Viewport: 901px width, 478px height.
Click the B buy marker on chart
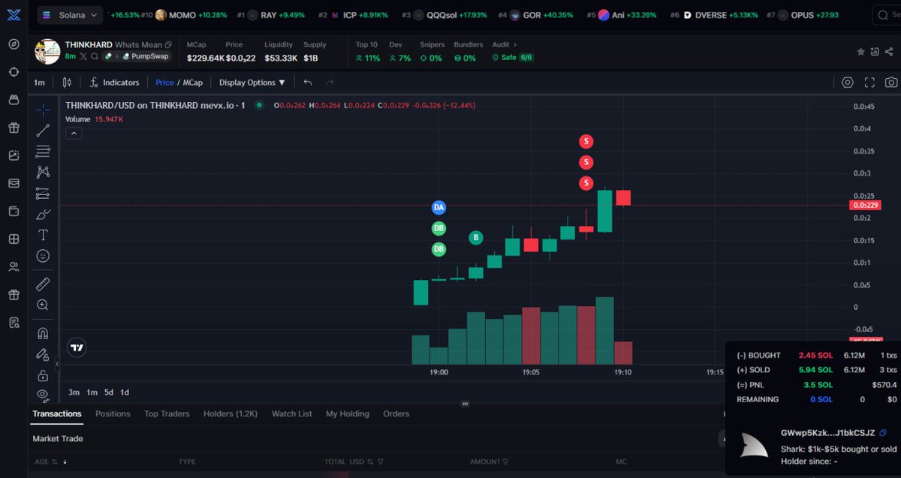476,238
